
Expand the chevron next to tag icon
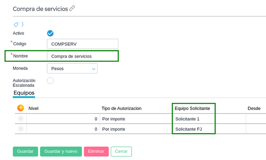coord(22,24)
